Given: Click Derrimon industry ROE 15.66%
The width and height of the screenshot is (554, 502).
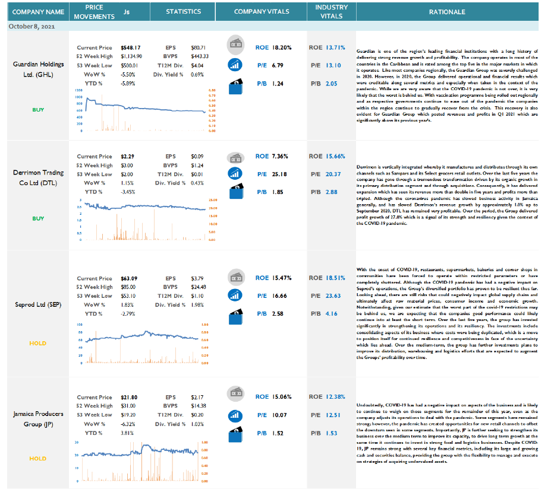Looking at the screenshot, I should coord(335,156).
